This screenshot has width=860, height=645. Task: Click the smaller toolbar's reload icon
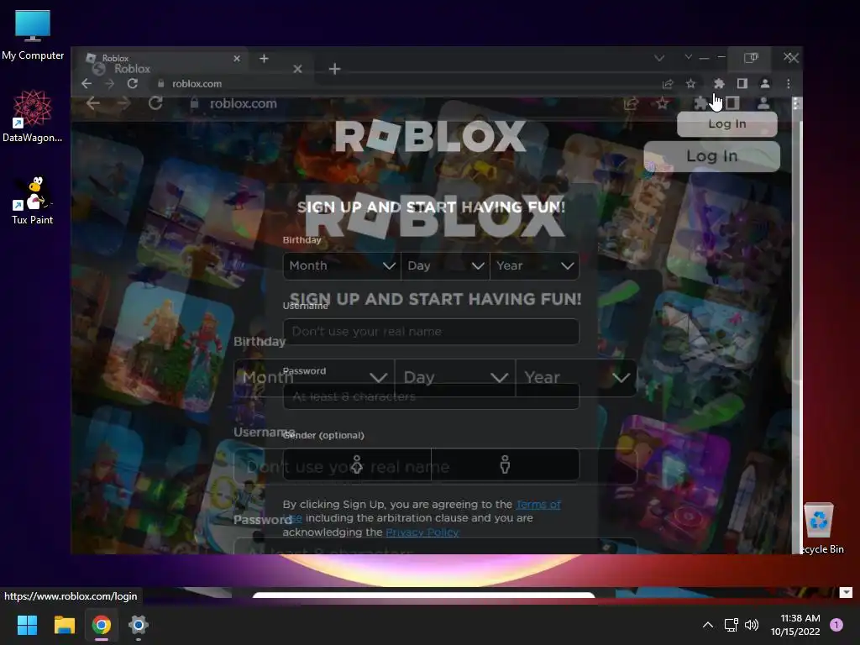click(x=132, y=84)
